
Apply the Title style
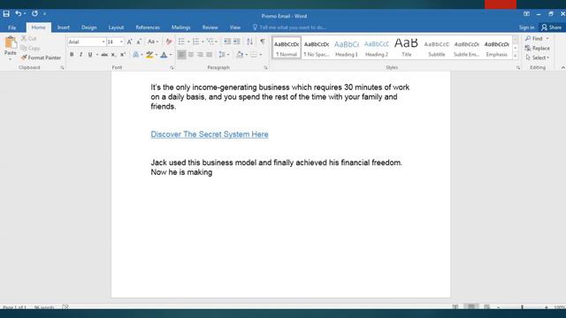pos(407,48)
